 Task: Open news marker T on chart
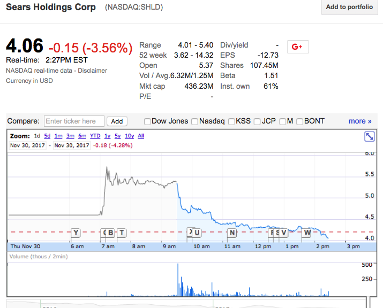(x=122, y=233)
